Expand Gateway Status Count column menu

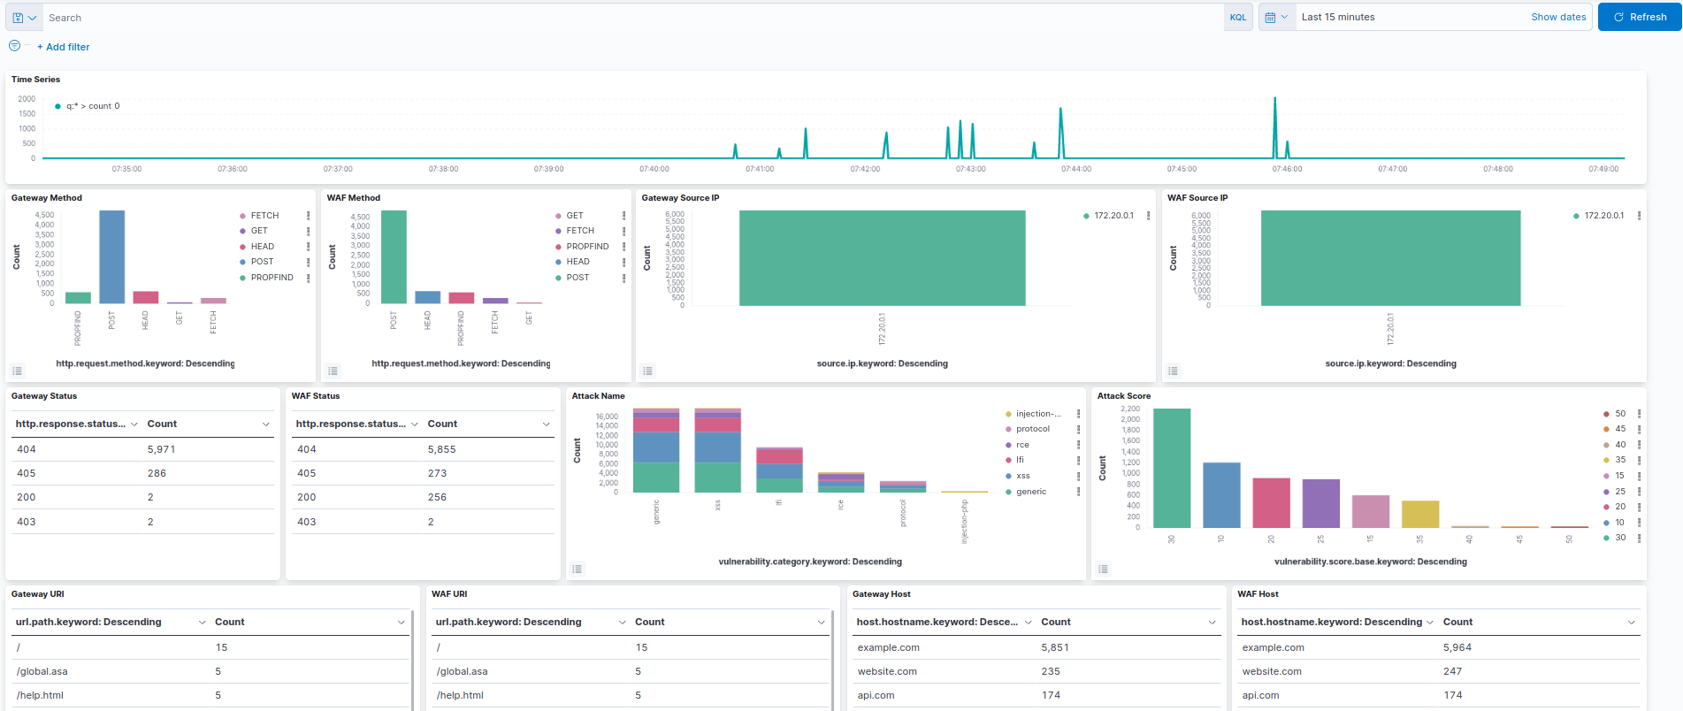click(265, 424)
